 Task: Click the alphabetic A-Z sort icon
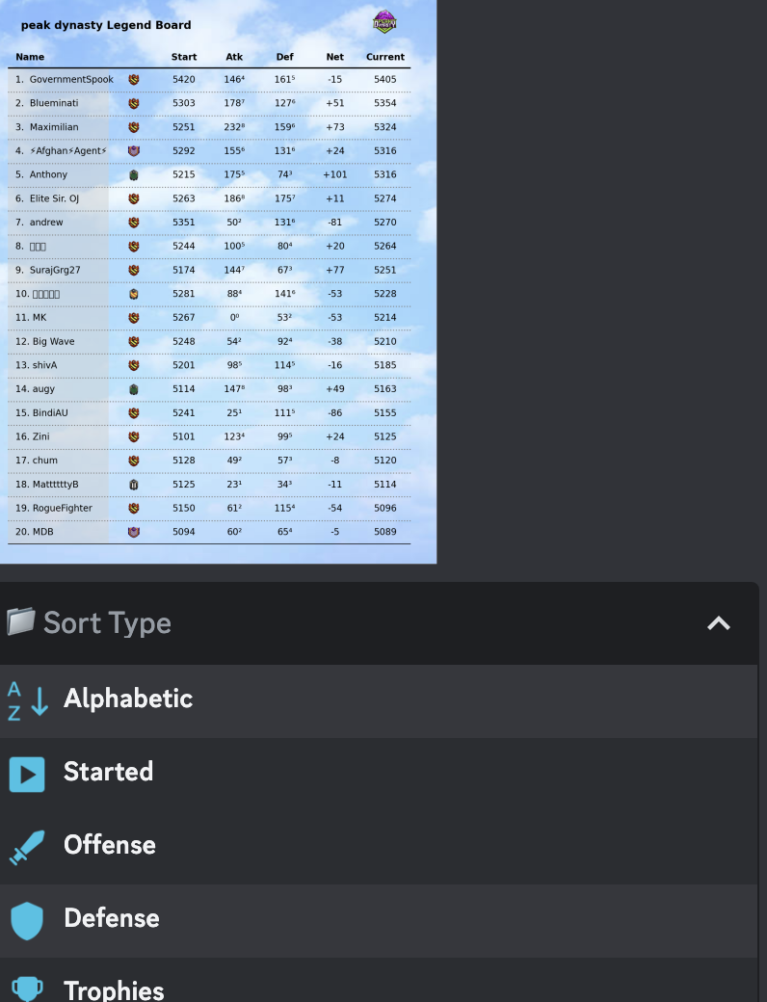point(27,700)
